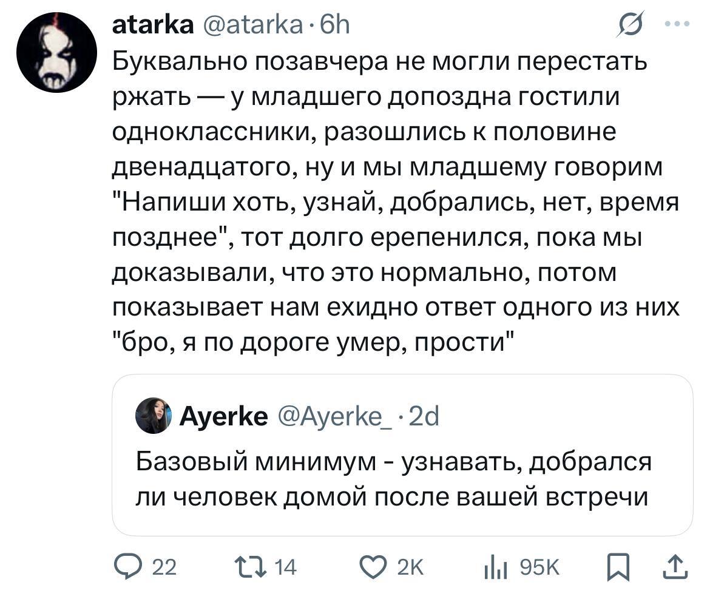Click the Ayerke display name
The width and height of the screenshot is (710, 605).
coord(224,416)
